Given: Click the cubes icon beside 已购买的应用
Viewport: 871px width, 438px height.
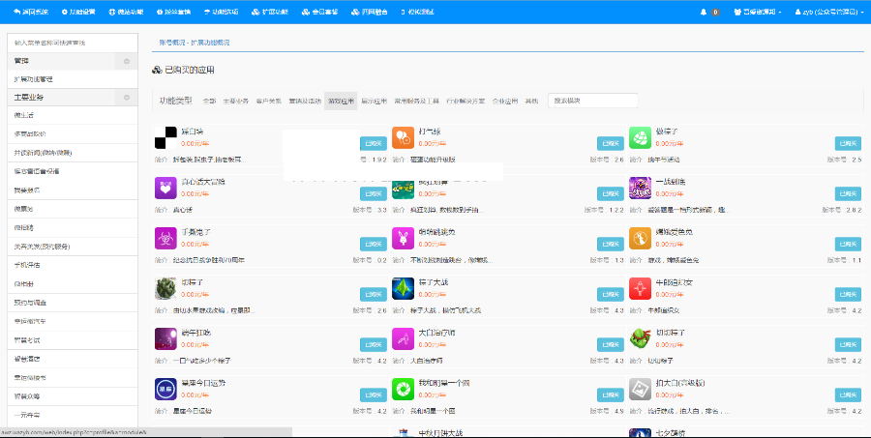Looking at the screenshot, I should point(157,70).
